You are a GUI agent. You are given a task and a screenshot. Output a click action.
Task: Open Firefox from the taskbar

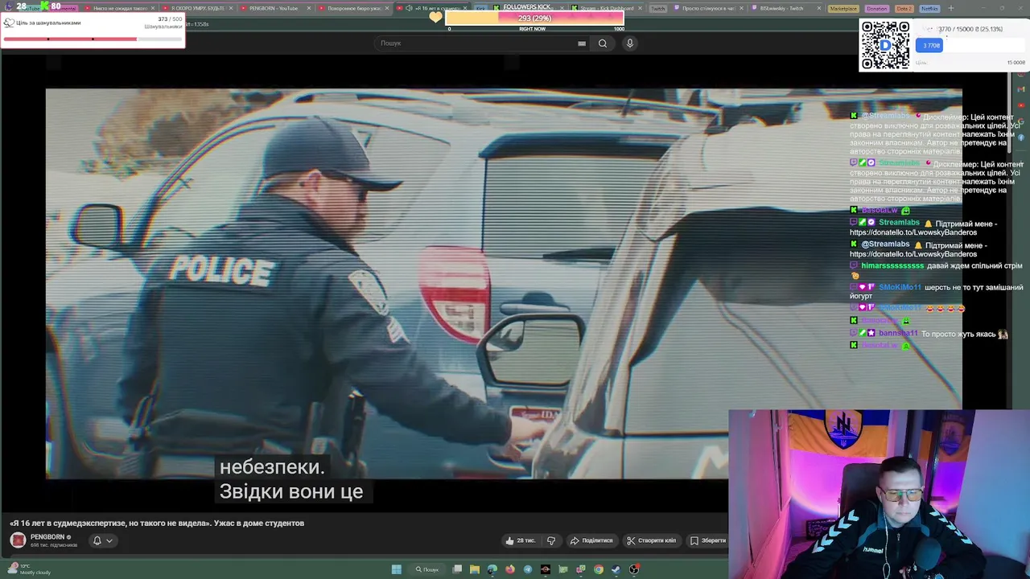pyautogui.click(x=510, y=569)
